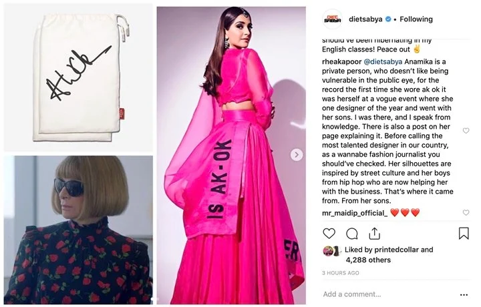
Task: Share the post with upload arrow icon
Action: pos(374,234)
